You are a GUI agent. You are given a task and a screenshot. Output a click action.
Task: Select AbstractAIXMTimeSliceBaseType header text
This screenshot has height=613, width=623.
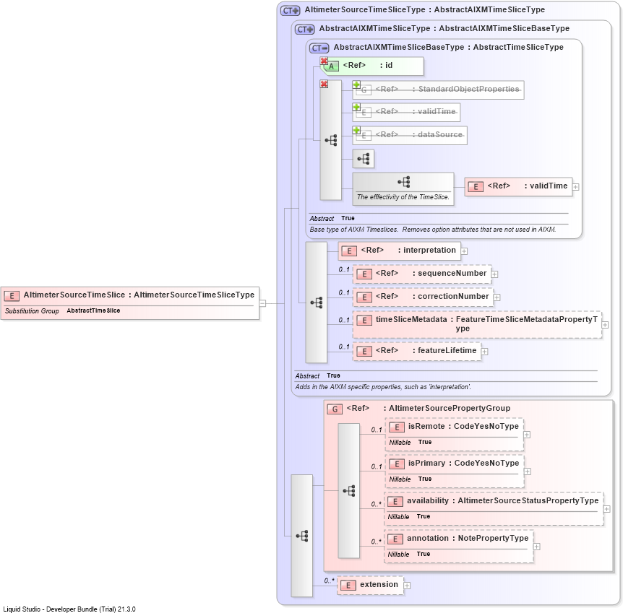(449, 47)
